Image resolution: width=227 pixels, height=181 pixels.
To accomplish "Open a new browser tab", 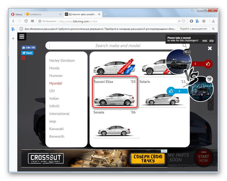I will click(105, 14).
